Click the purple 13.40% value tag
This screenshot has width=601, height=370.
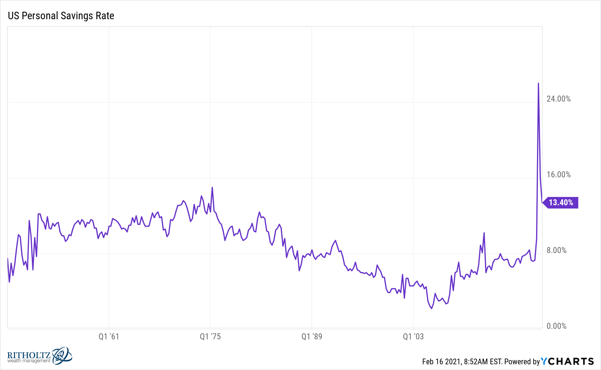coord(560,203)
